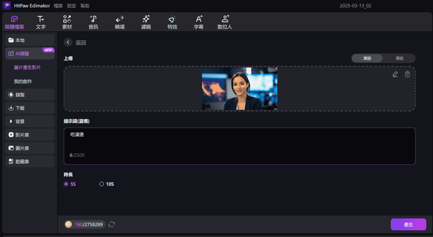
Task: Click the prompt text field containing 吃漢堡
Action: (239, 145)
